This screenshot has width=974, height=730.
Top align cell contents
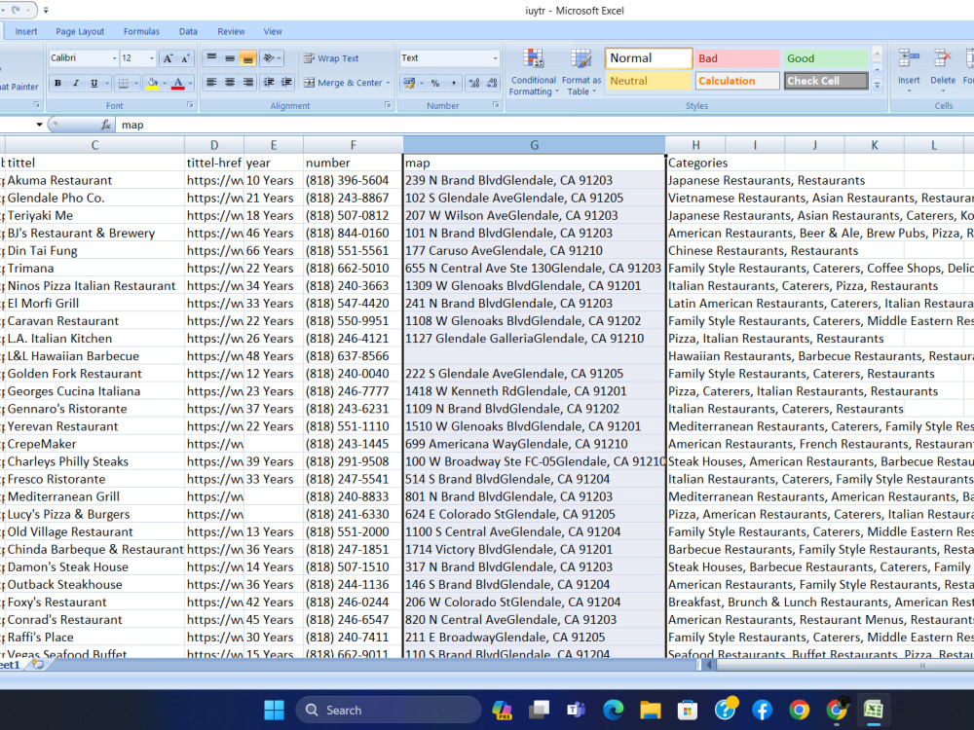211,58
